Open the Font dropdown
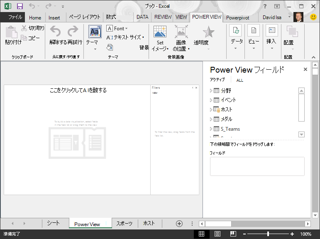 click(x=117, y=28)
